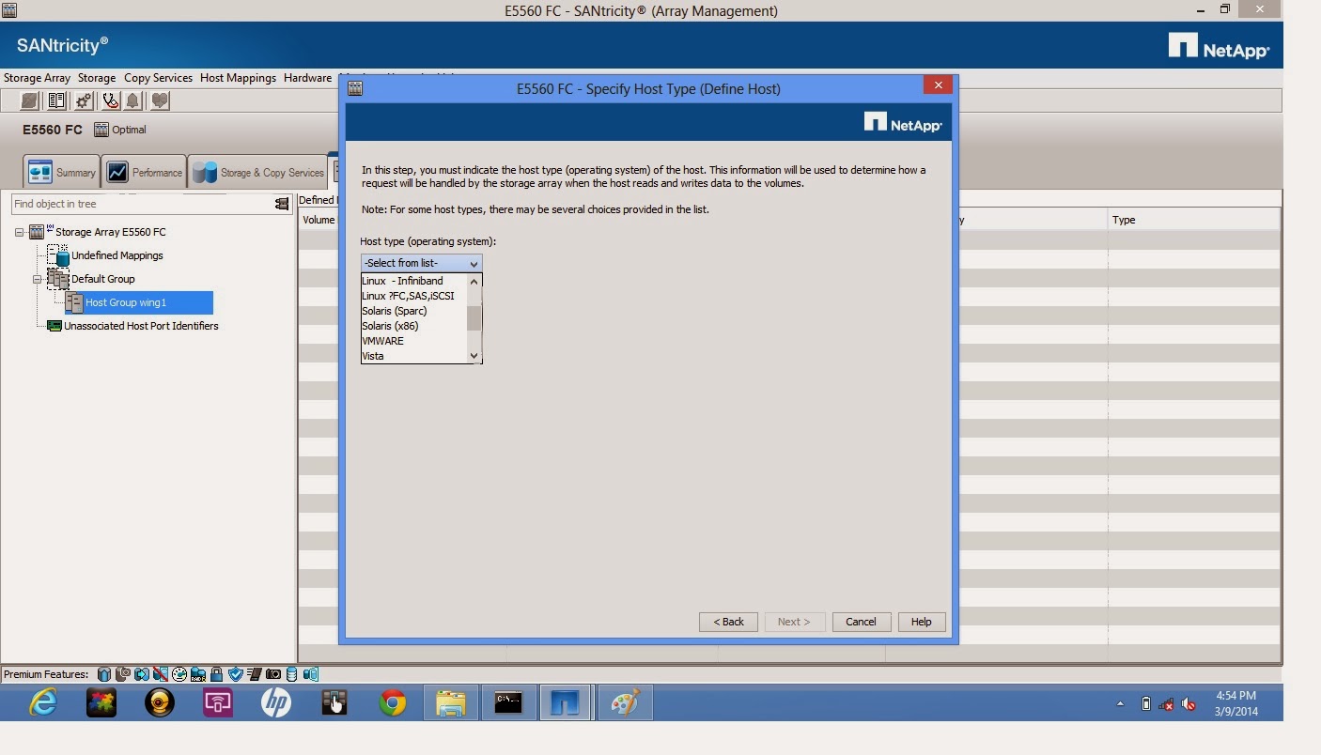Click inside the Find object in tree field
This screenshot has width=1321, height=755.
pos(141,204)
